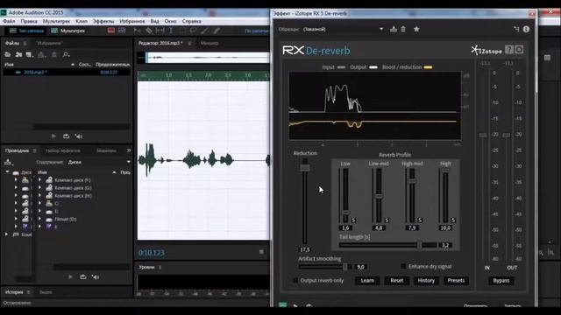Click the Artifact smoothing slider handle

[x=345, y=267]
